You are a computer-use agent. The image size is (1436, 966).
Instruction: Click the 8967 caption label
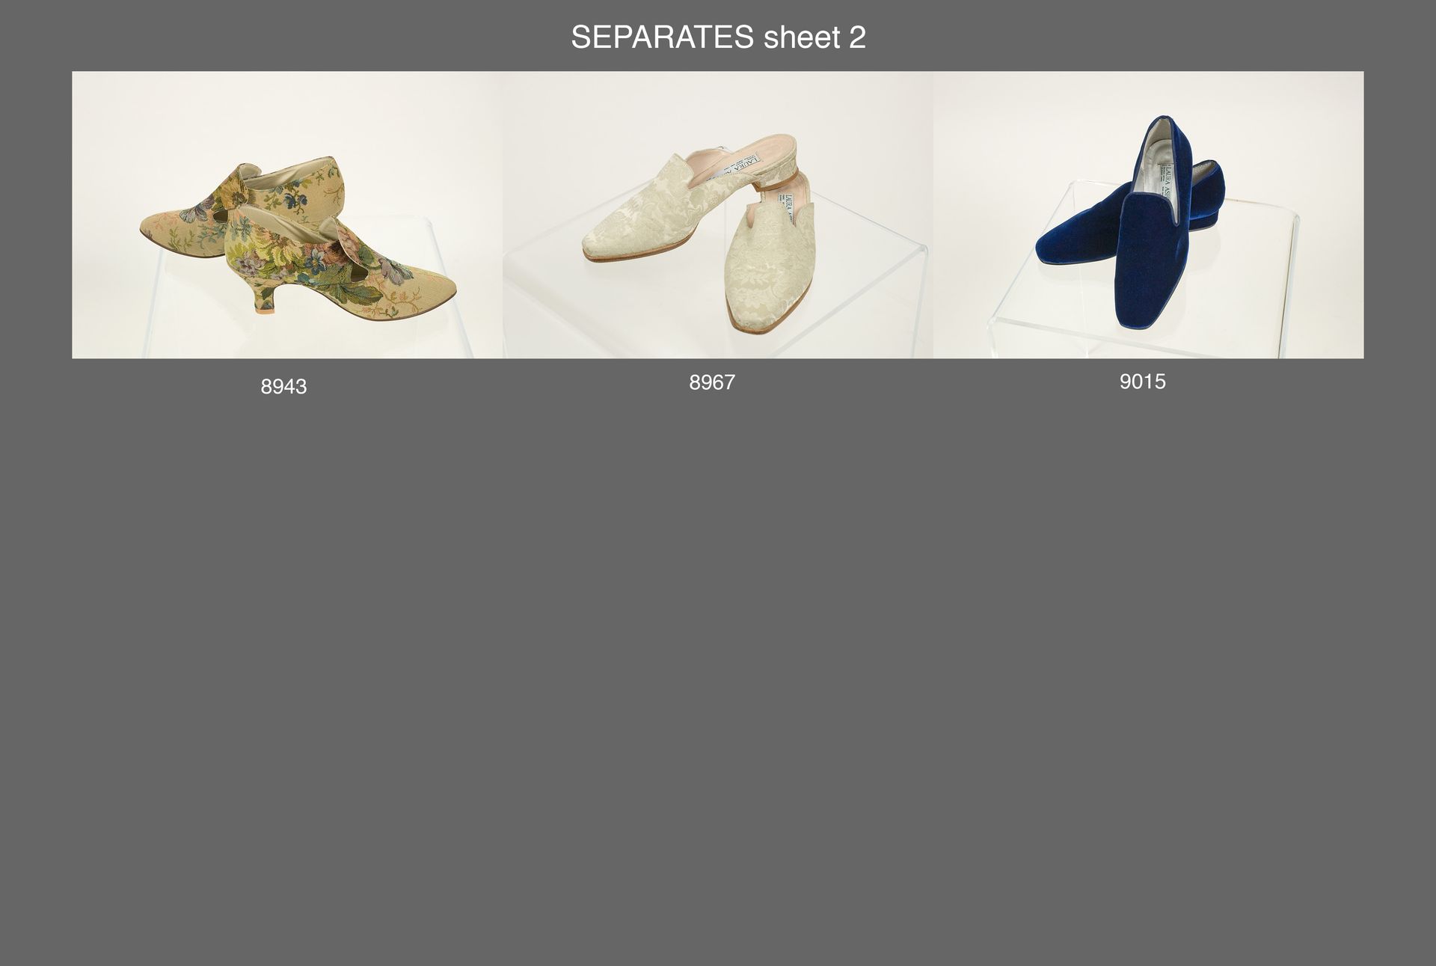pyautogui.click(x=712, y=382)
